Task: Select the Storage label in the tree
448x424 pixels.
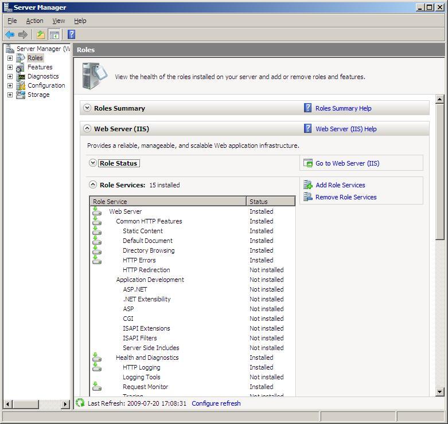Action: coord(38,95)
